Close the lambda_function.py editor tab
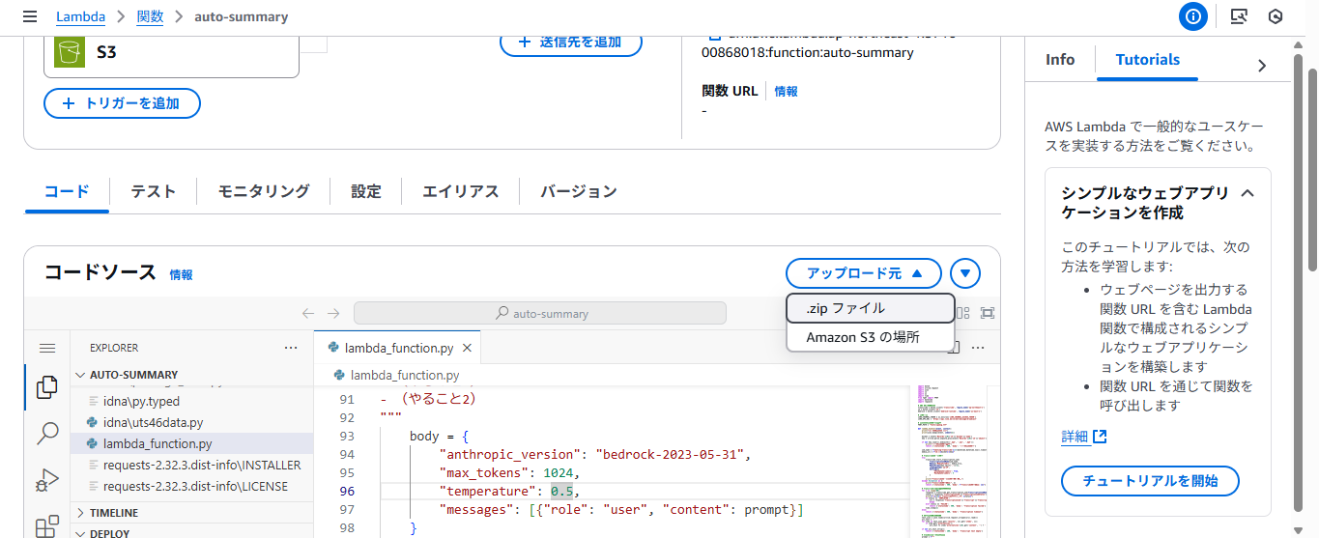Image resolution: width=1319 pixels, height=538 pixels. [x=467, y=348]
